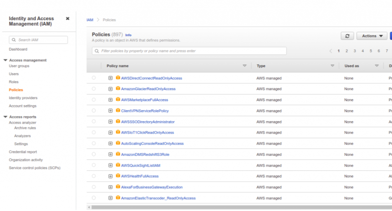392x211 pixels.
Task: Expand the AmazonGlacierReadOnlyAccess row details
Action: 110,89
